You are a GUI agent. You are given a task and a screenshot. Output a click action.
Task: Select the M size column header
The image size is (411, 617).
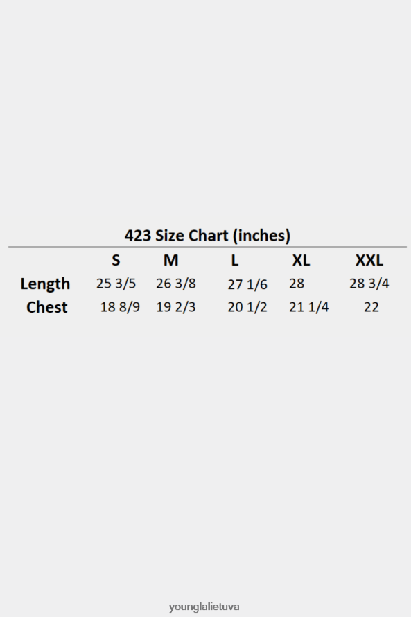click(x=170, y=260)
